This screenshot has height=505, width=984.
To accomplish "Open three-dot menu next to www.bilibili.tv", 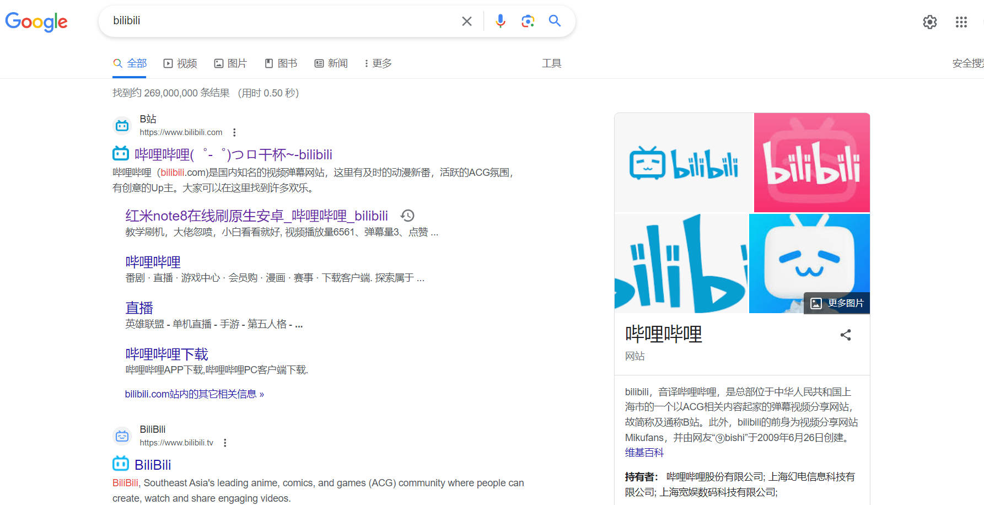I will pos(225,443).
